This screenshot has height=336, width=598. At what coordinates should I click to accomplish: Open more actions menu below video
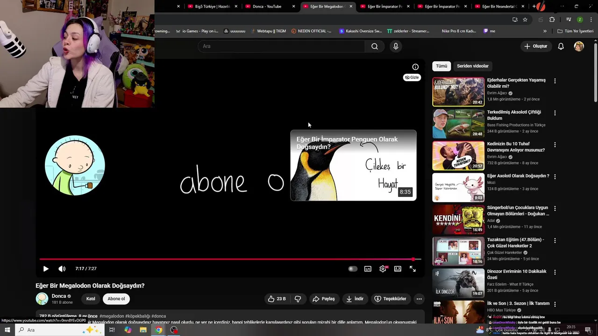[x=419, y=299]
